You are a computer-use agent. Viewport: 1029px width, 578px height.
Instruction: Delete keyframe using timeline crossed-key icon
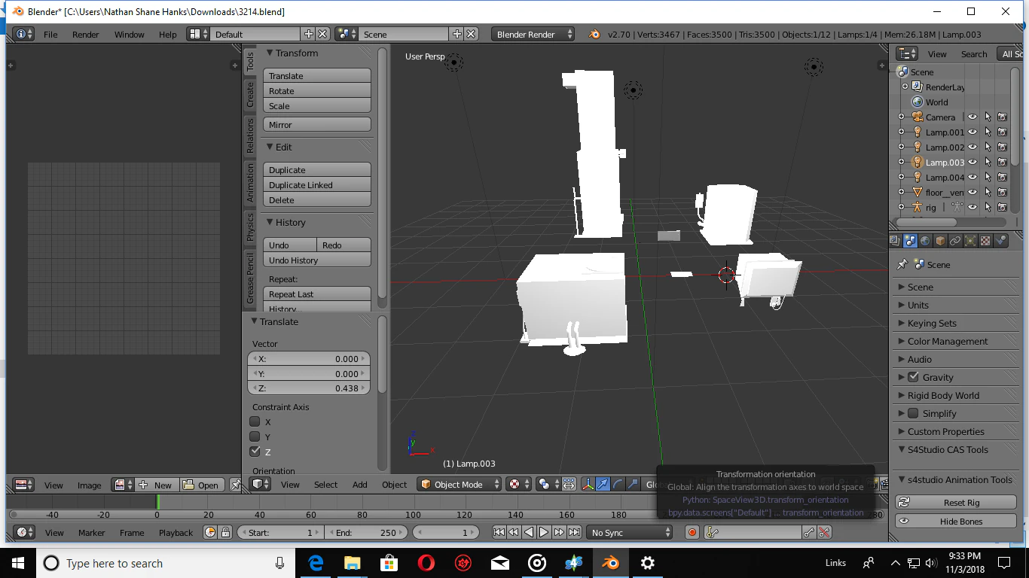point(824,532)
